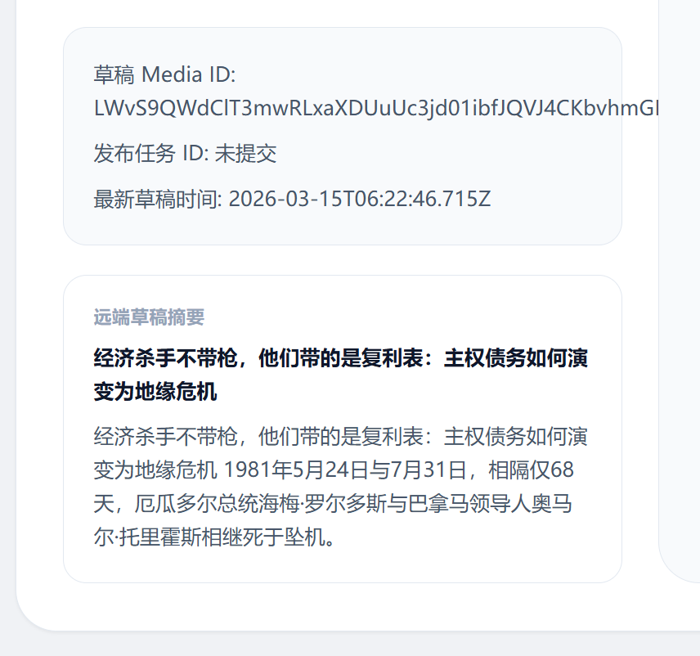Click the bold title 经济杀手不带枪 first line
Screen dimensions: 700x656
[x=341, y=358]
